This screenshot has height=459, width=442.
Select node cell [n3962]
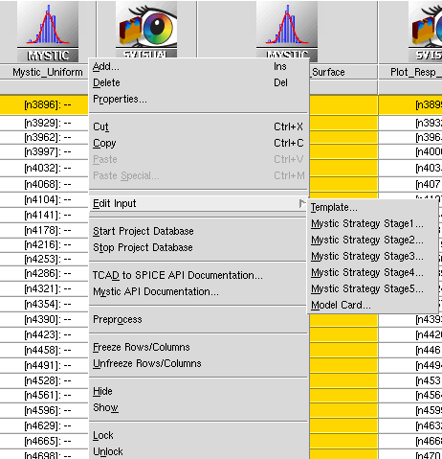(44, 137)
